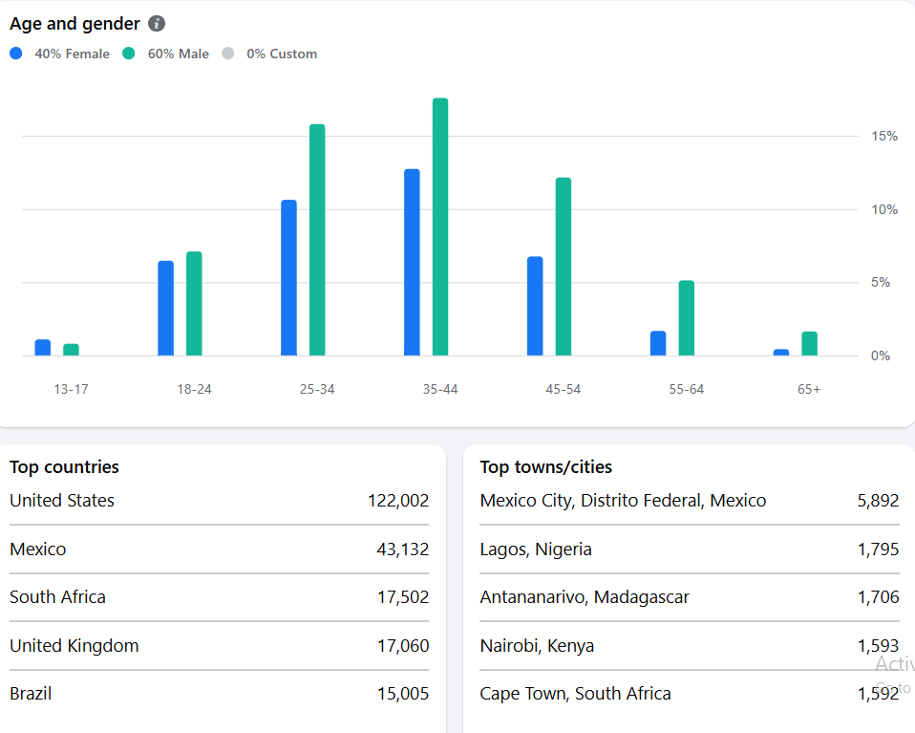The image size is (915, 733).
Task: Click the blue female bar for 18-24
Action: [x=166, y=308]
